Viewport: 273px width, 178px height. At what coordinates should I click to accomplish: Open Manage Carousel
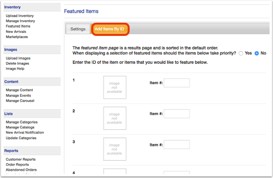[20, 101]
